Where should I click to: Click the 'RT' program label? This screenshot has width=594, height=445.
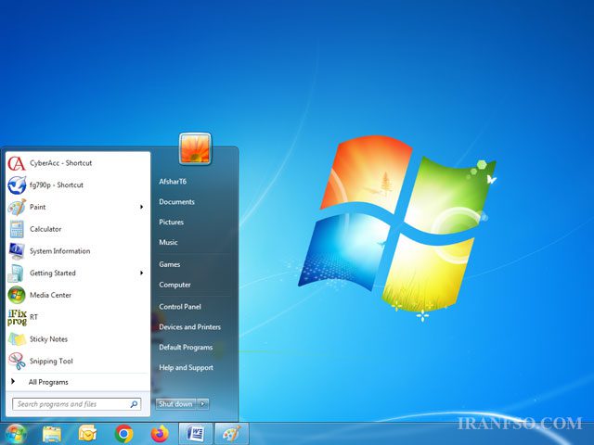(x=33, y=317)
